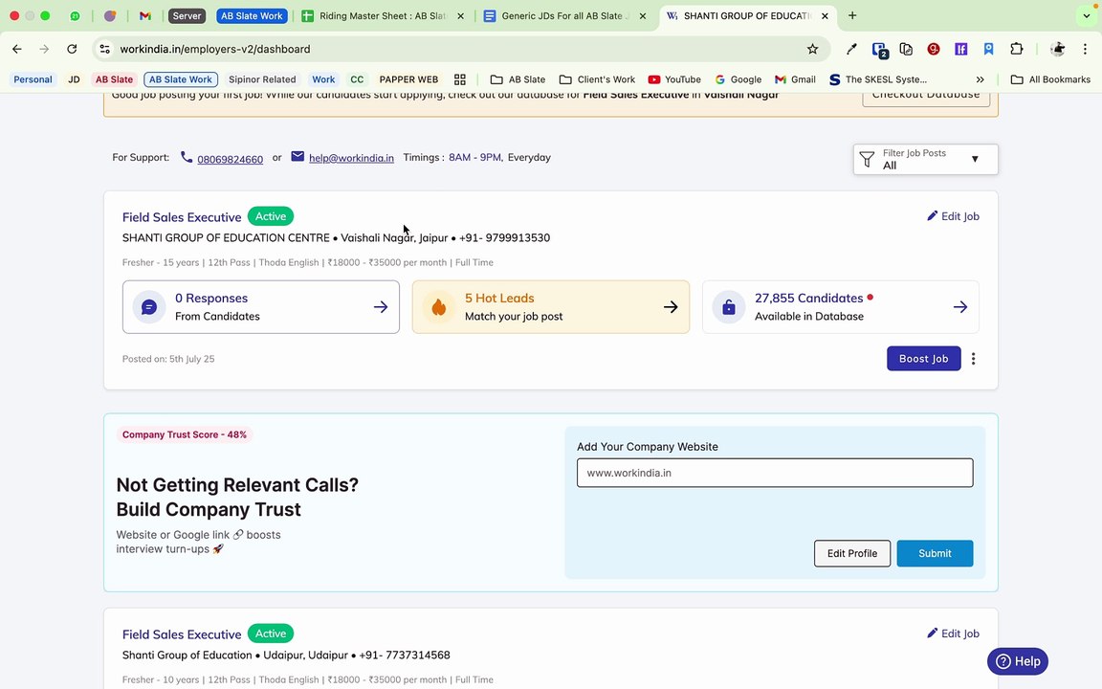Call support number 08069824660
This screenshot has width=1102, height=689.
(x=230, y=159)
